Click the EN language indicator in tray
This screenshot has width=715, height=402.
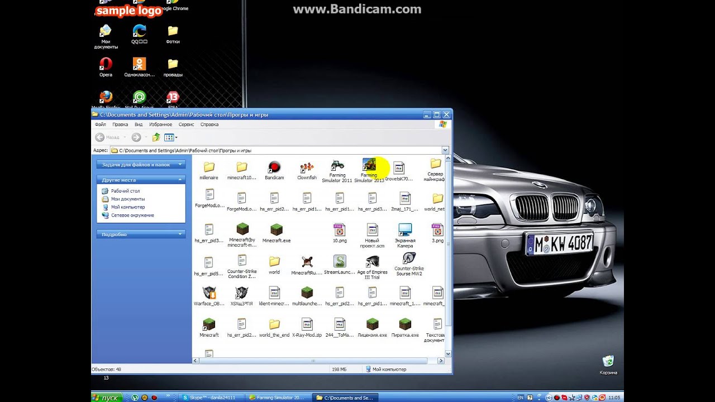(520, 398)
